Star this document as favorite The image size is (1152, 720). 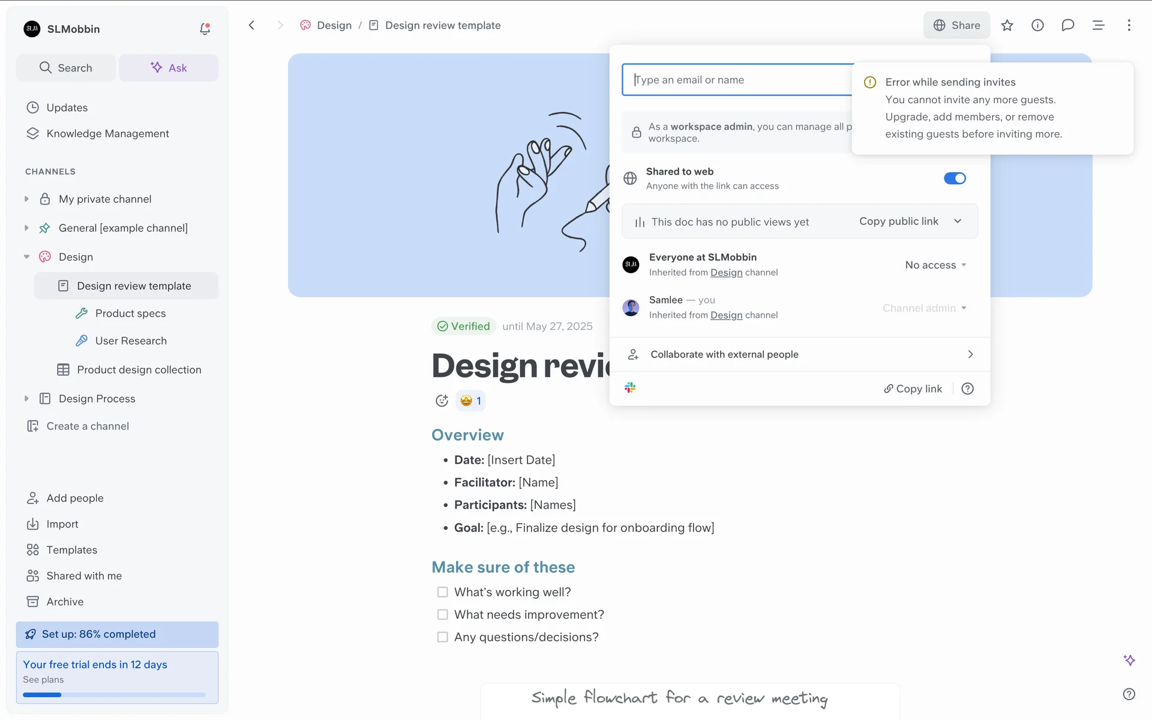(x=1007, y=25)
